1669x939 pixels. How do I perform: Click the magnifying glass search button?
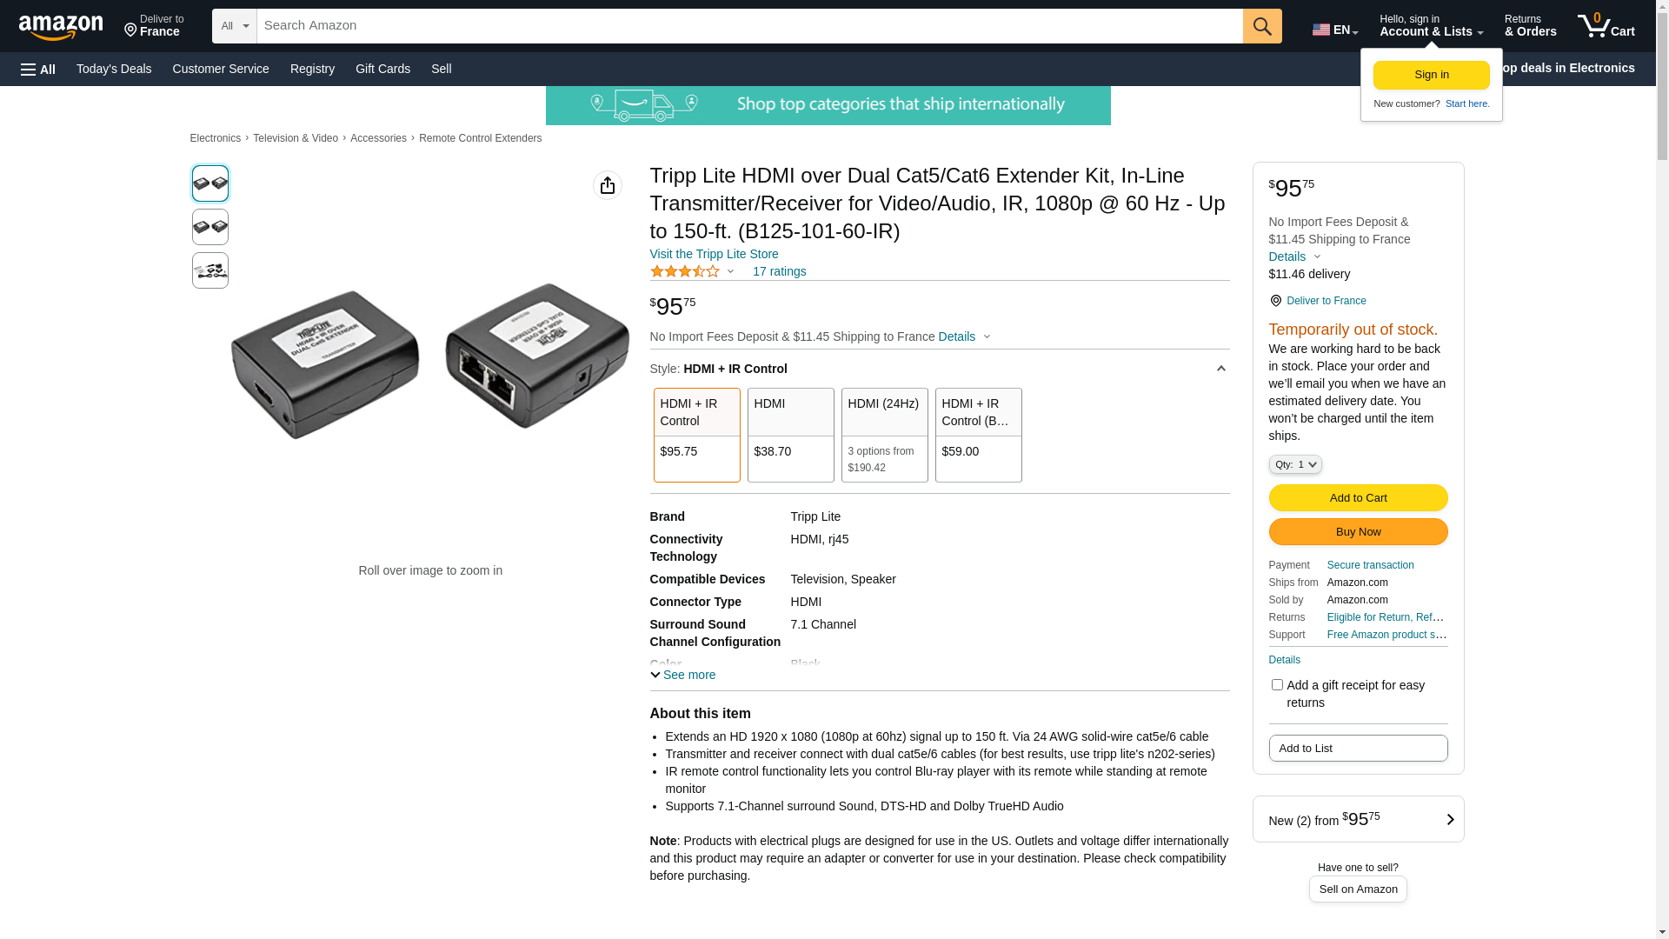tap(1262, 26)
